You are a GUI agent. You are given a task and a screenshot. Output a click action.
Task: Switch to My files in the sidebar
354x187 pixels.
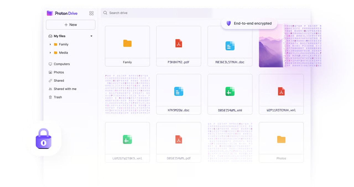coord(59,36)
